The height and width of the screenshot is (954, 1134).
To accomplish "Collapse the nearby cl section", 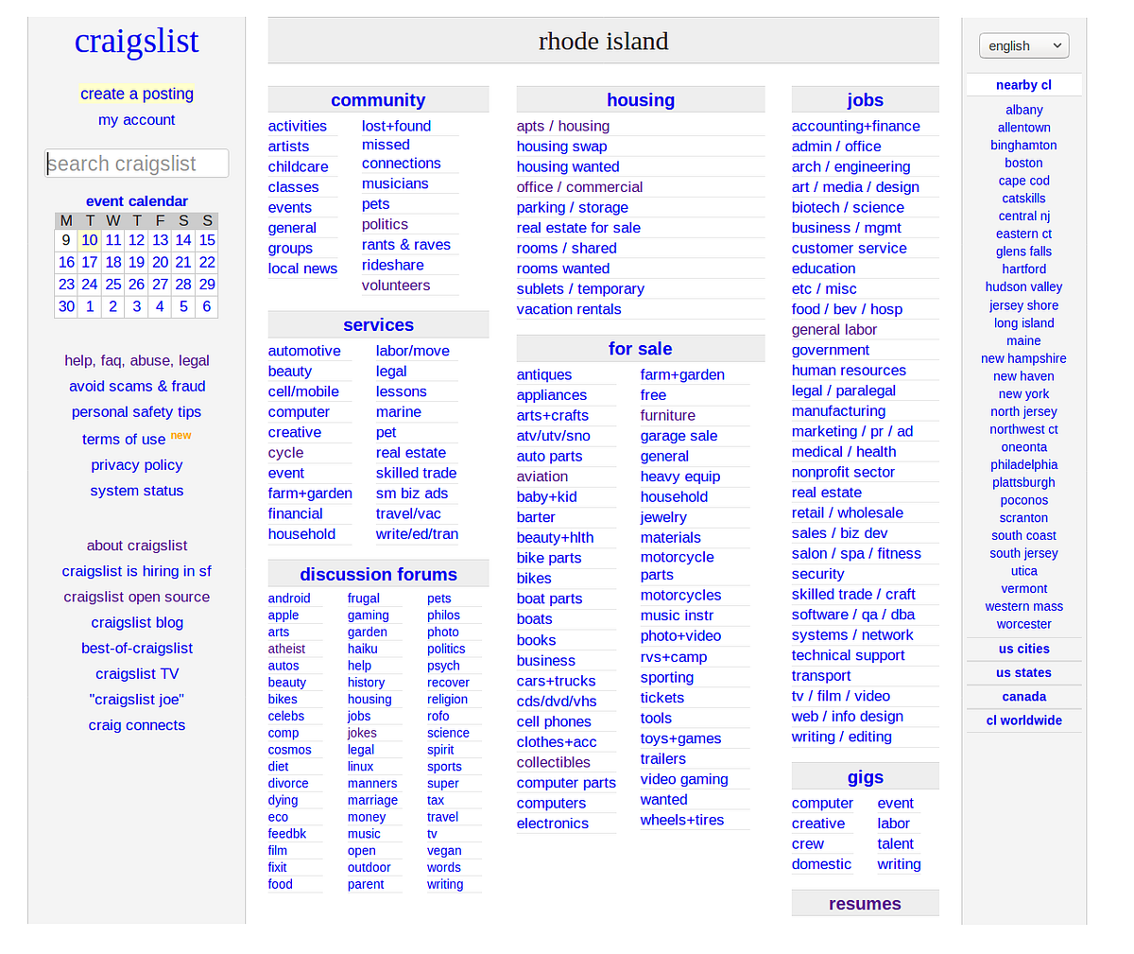I will pyautogui.click(x=1023, y=85).
